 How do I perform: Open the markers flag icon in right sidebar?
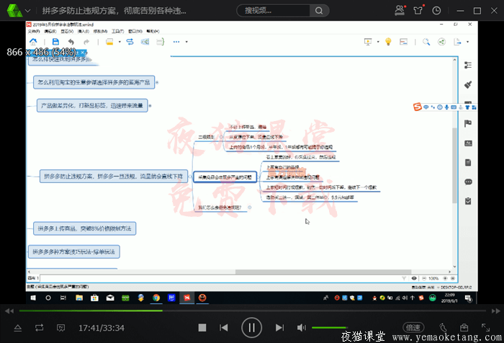tap(468, 123)
